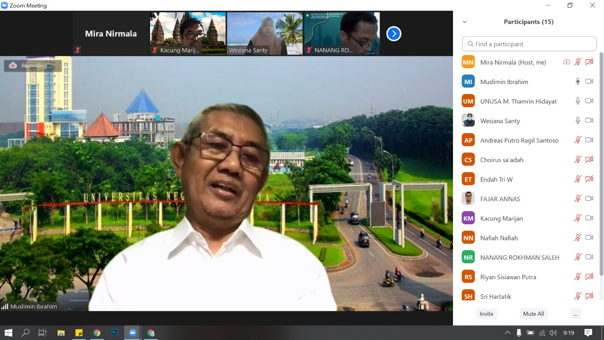The height and width of the screenshot is (340, 604).
Task: Open Photoshop from the Windows taskbar
Action: tap(115, 332)
